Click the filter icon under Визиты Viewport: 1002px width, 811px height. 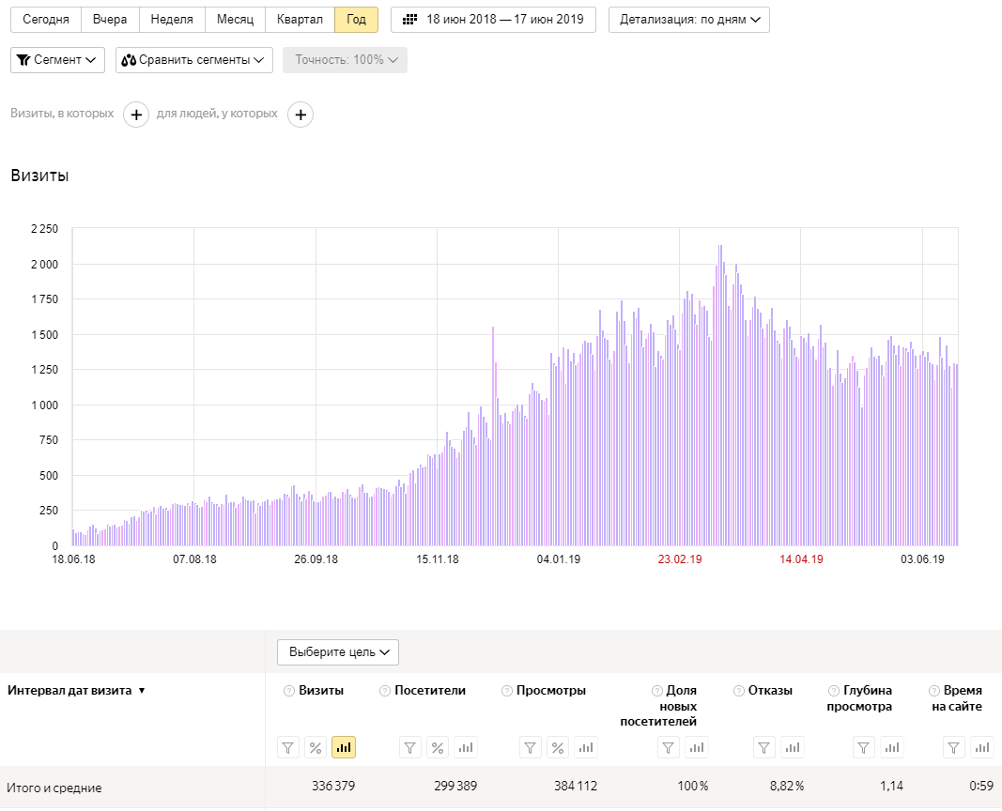[x=288, y=748]
